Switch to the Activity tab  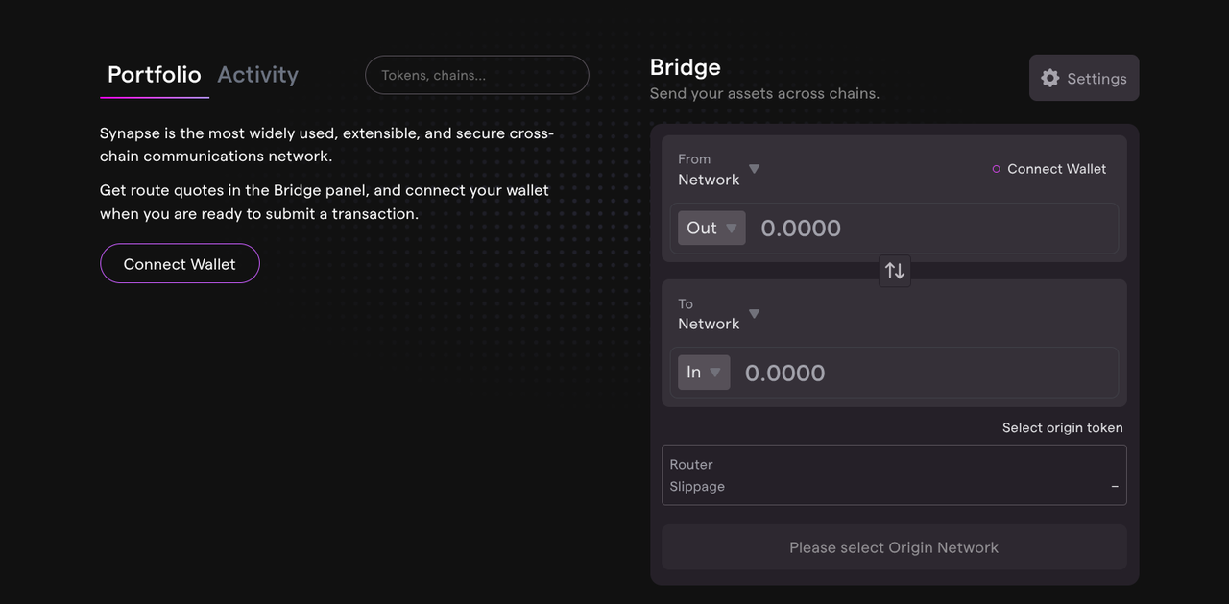[257, 75]
